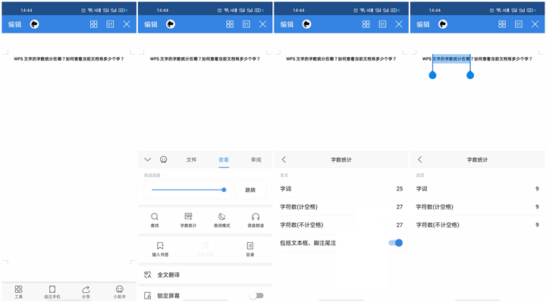Tap 编辑 on the screen showing the 查看 panel
This screenshot has height=302, width=546.
coord(151,24)
